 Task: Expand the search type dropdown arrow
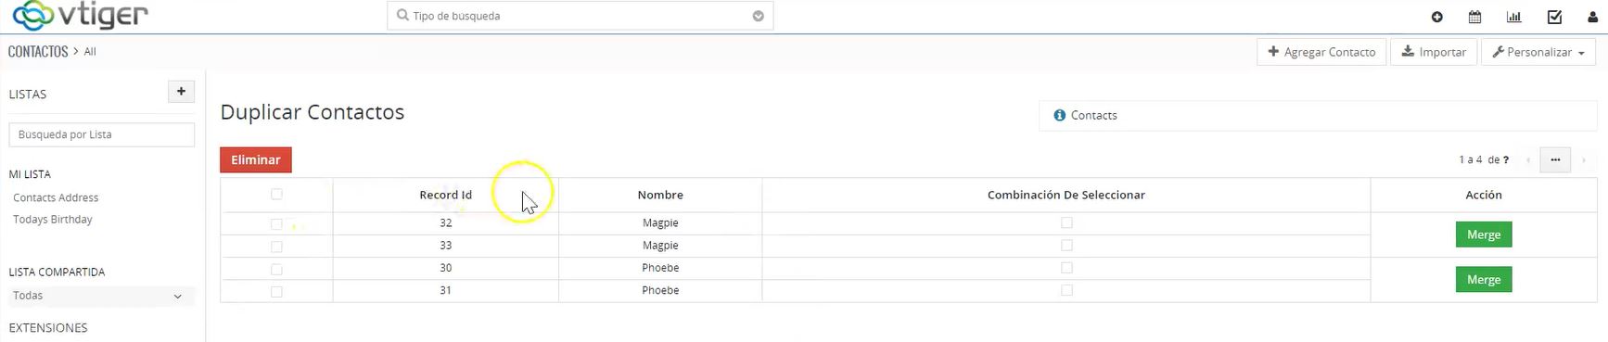click(x=758, y=16)
